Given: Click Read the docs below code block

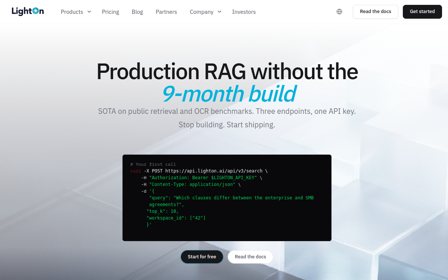Looking at the screenshot, I should pos(251,257).
